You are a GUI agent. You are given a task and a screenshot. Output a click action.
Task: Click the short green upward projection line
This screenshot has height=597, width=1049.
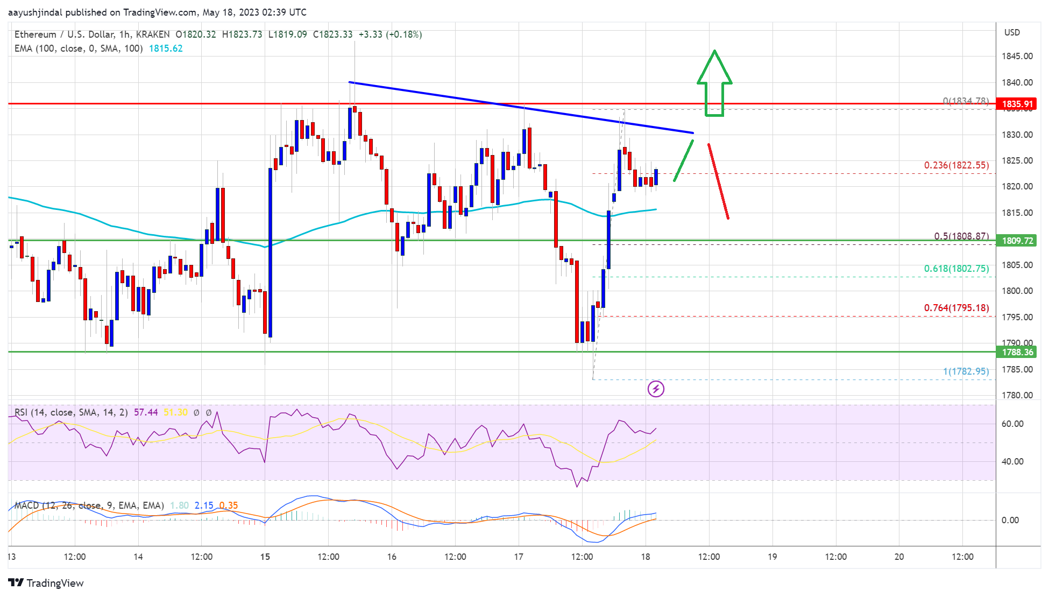click(683, 160)
